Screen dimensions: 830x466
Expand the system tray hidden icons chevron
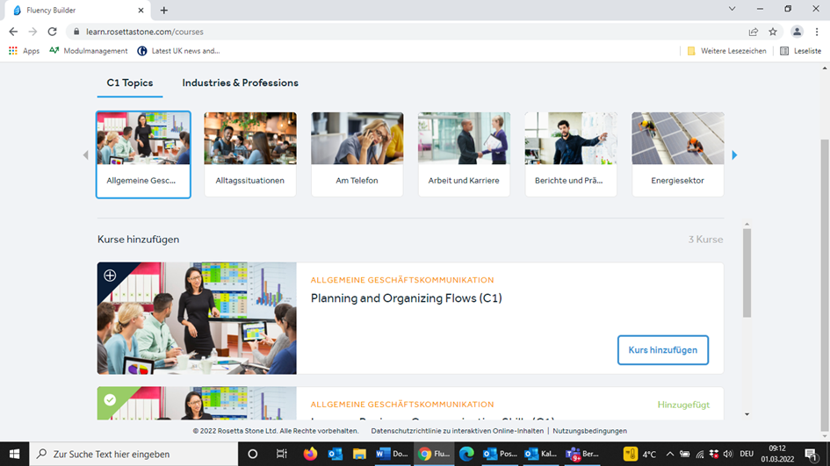[x=669, y=454]
